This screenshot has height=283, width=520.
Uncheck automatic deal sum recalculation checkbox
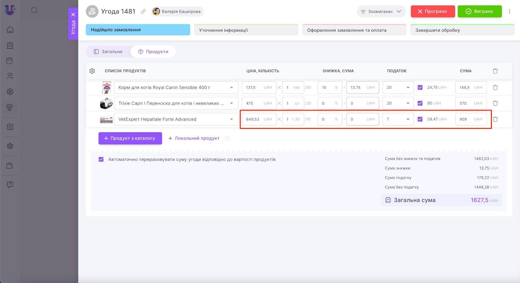(101, 160)
